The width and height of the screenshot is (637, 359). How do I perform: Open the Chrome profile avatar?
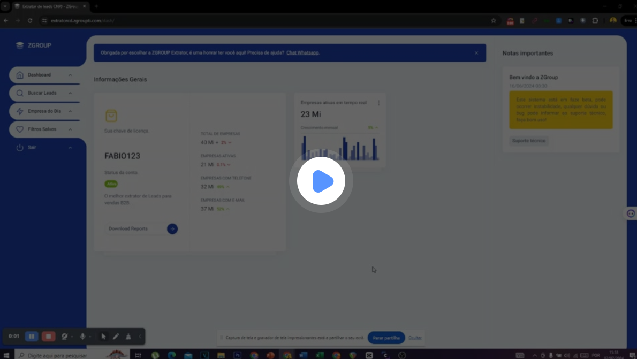tap(612, 21)
